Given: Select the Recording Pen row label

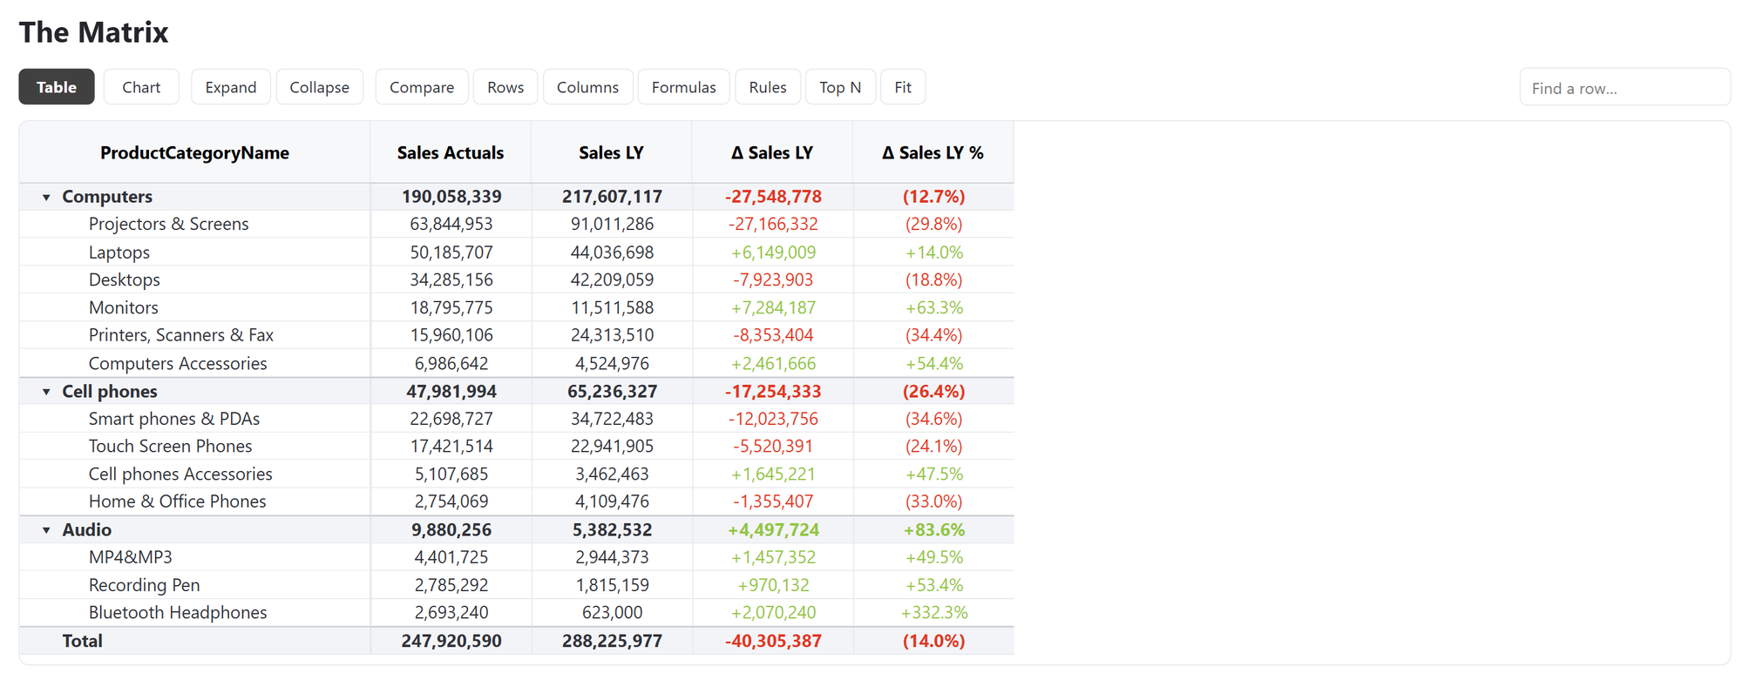Looking at the screenshot, I should pos(144,585).
